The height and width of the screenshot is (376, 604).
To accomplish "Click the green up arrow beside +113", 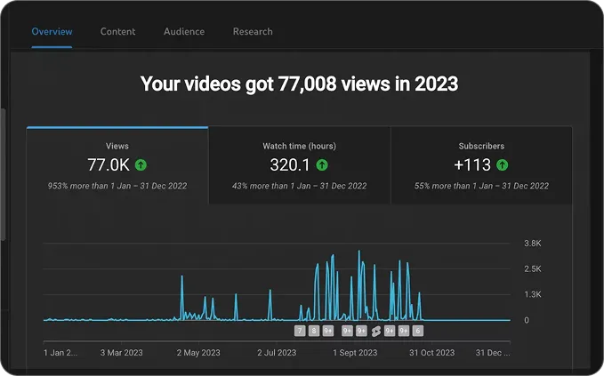I will [503, 165].
